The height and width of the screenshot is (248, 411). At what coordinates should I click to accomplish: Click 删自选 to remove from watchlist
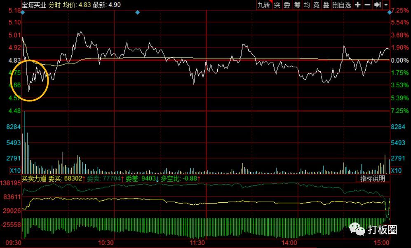coord(342,5)
